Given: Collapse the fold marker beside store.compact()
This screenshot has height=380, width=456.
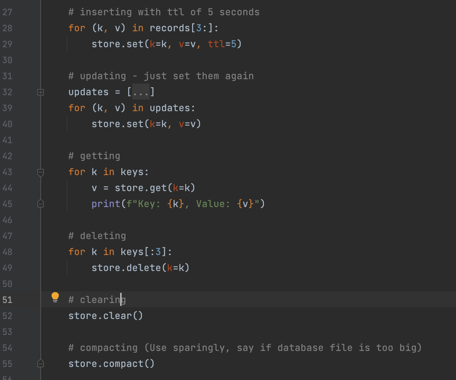Looking at the screenshot, I should [41, 363].
